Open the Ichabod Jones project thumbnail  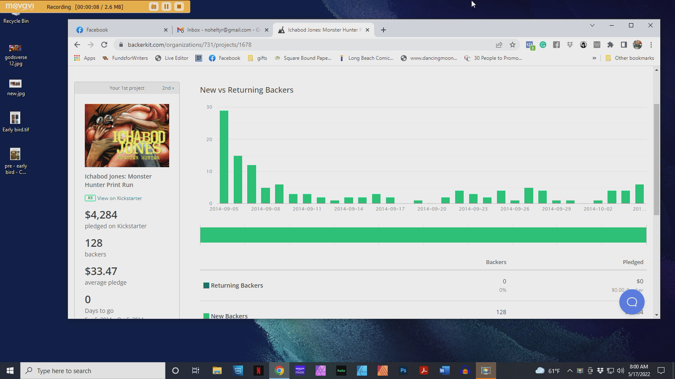(127, 135)
